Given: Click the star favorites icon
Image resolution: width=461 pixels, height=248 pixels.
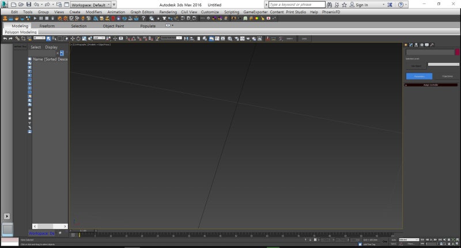Looking at the screenshot, I should pos(344,5).
